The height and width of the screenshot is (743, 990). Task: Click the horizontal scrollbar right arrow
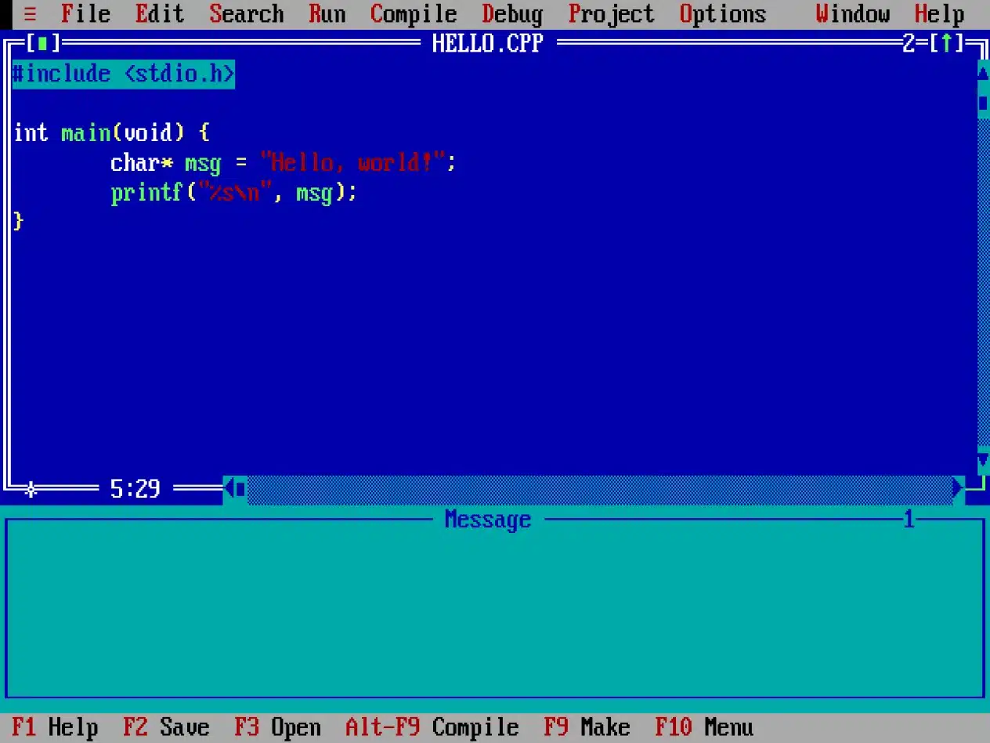point(958,489)
